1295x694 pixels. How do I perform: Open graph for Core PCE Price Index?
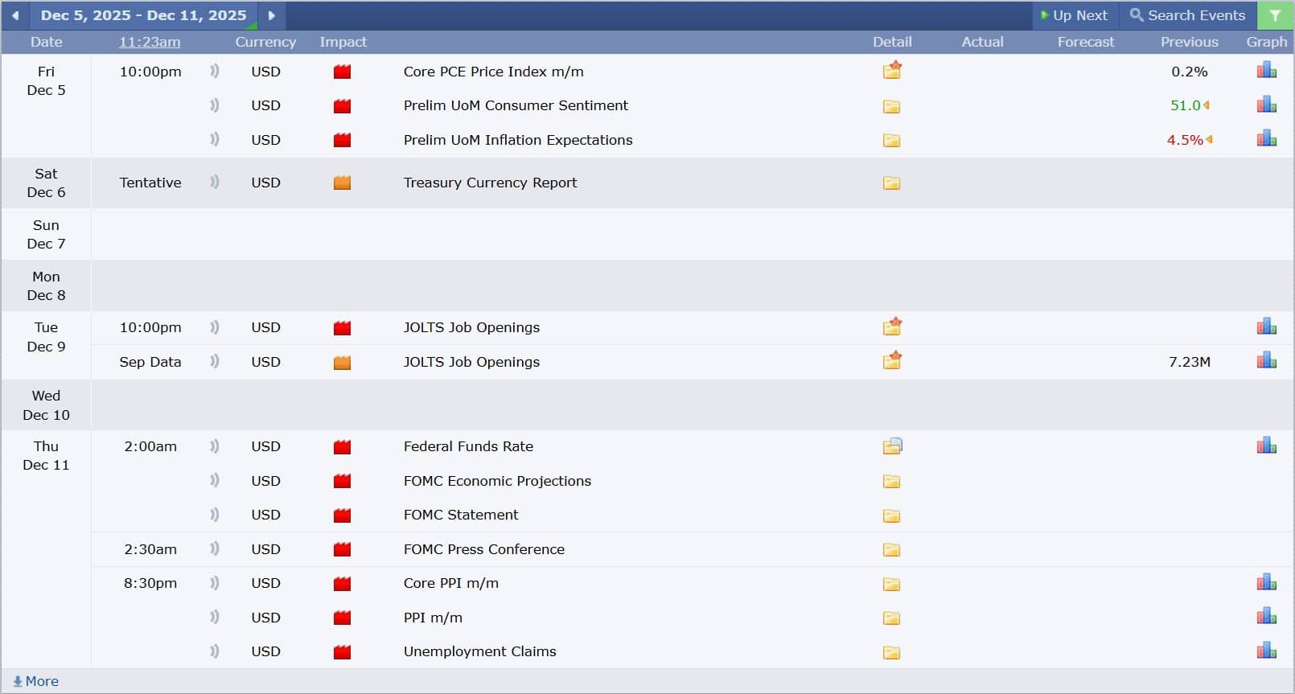1266,71
